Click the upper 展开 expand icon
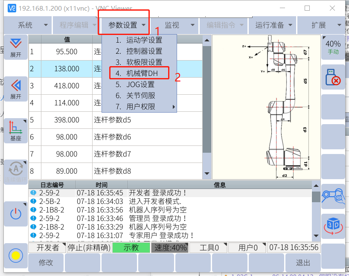 (16, 46)
